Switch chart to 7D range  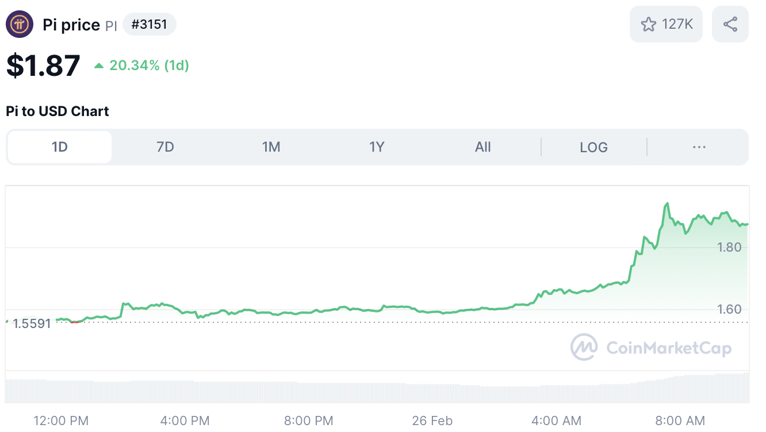[165, 147]
